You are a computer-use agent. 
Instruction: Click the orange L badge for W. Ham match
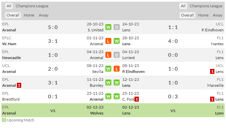[108, 41]
